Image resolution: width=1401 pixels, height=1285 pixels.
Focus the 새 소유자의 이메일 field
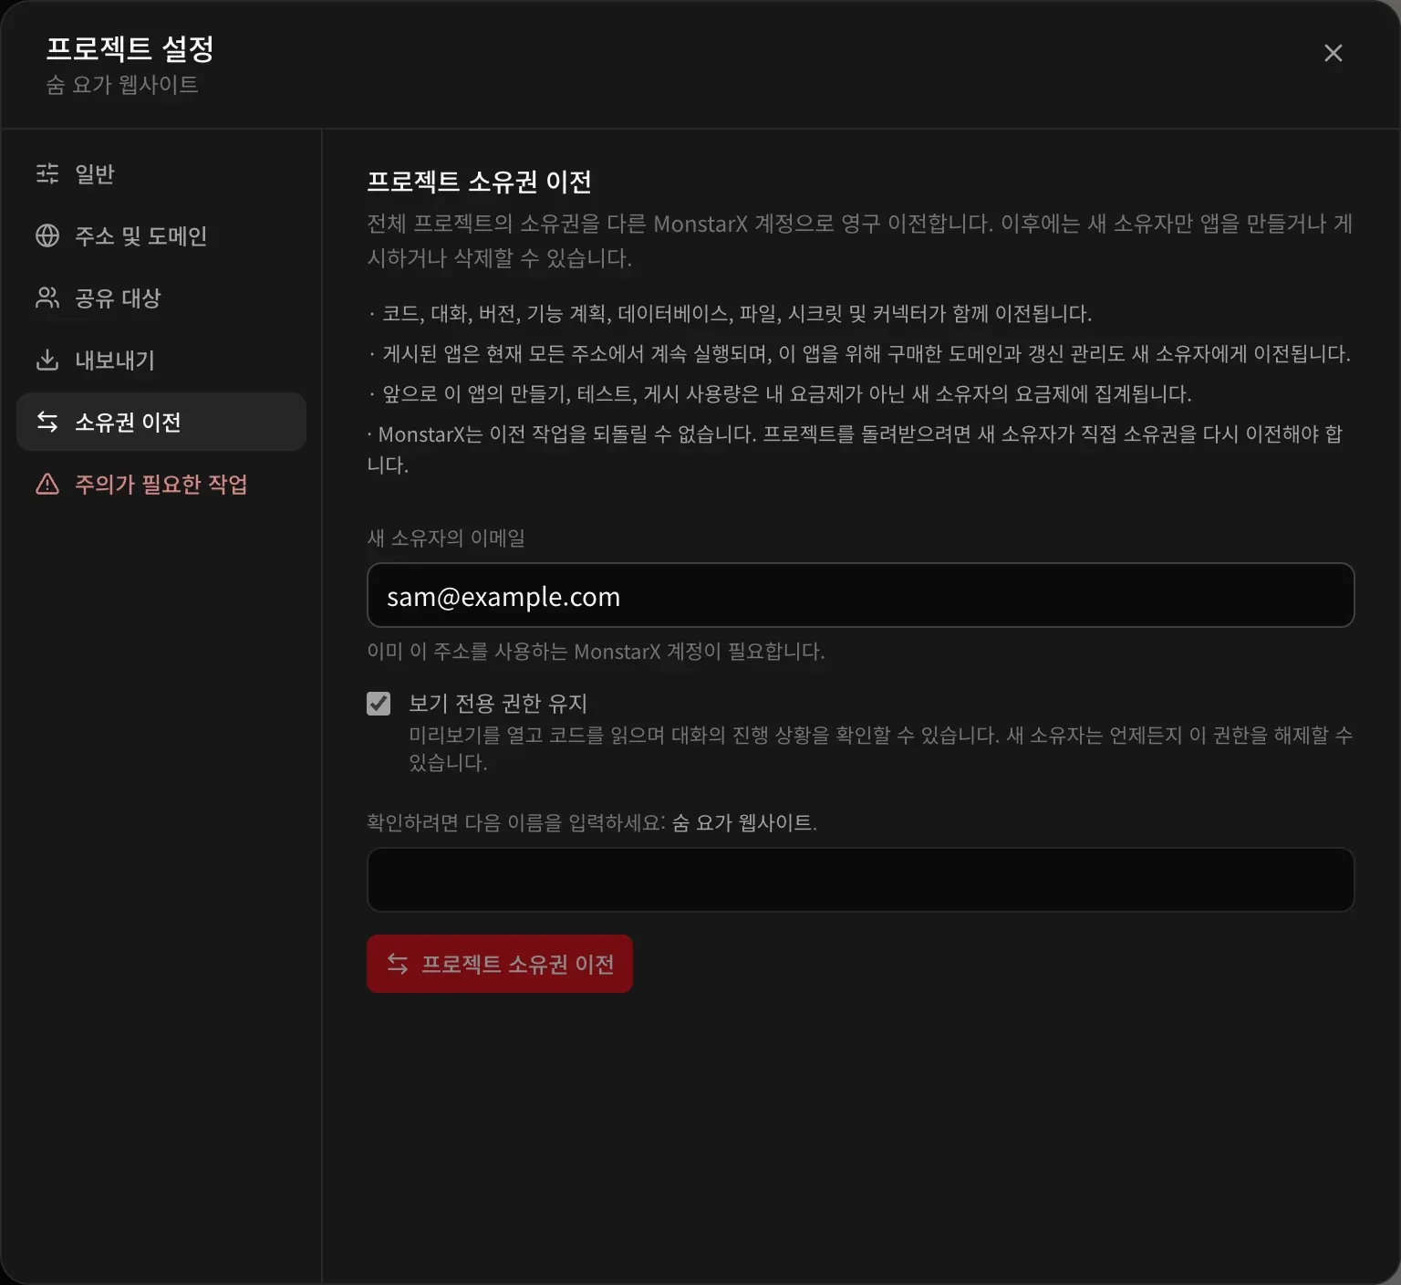tap(860, 595)
